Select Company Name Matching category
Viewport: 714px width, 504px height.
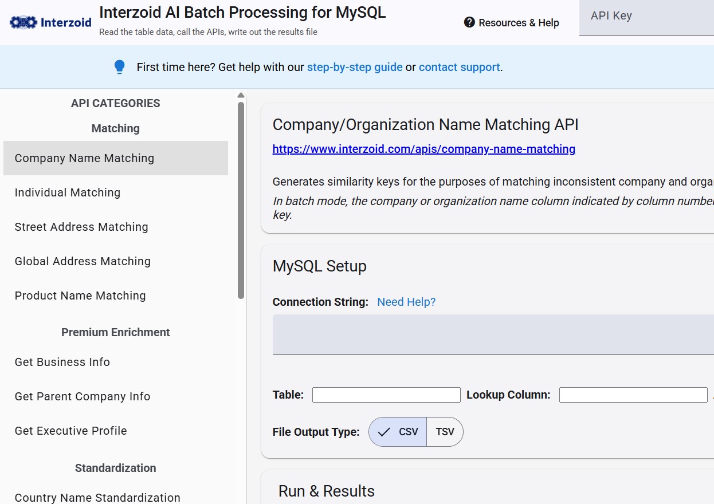pos(116,158)
